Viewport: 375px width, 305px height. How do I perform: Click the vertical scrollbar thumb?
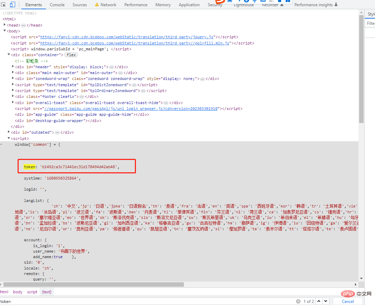coord(361,69)
